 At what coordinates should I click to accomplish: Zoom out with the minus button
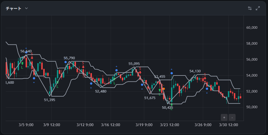(x=232, y=117)
